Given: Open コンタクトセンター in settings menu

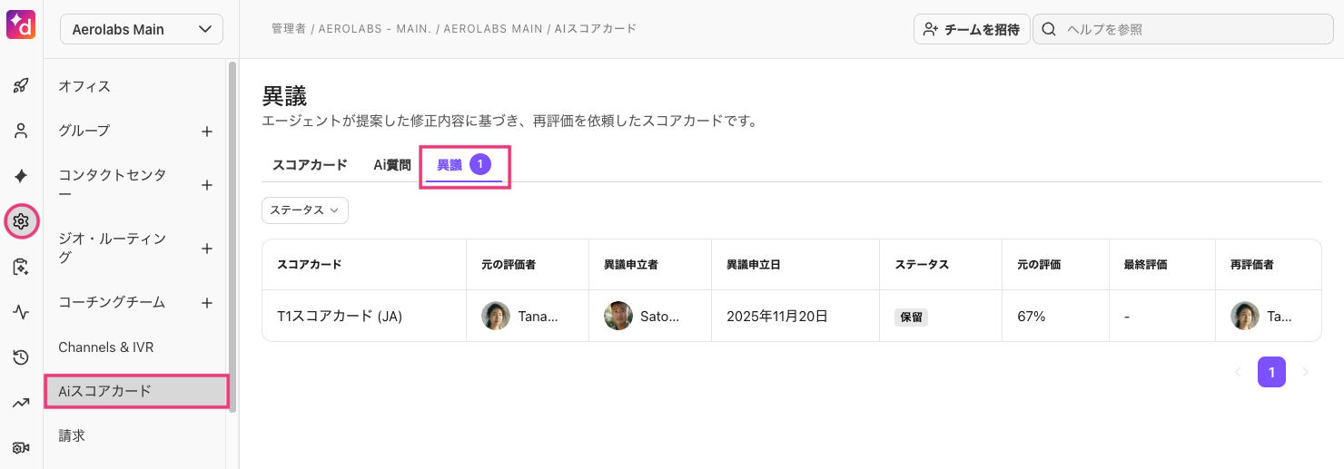Looking at the screenshot, I should [113, 184].
